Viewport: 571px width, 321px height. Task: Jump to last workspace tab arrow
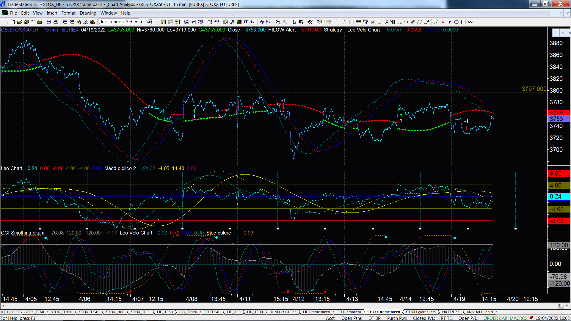[18, 312]
